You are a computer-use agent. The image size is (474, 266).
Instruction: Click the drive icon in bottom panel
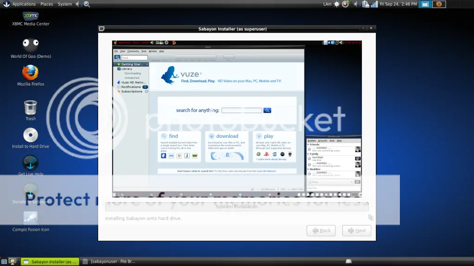(x=348, y=261)
